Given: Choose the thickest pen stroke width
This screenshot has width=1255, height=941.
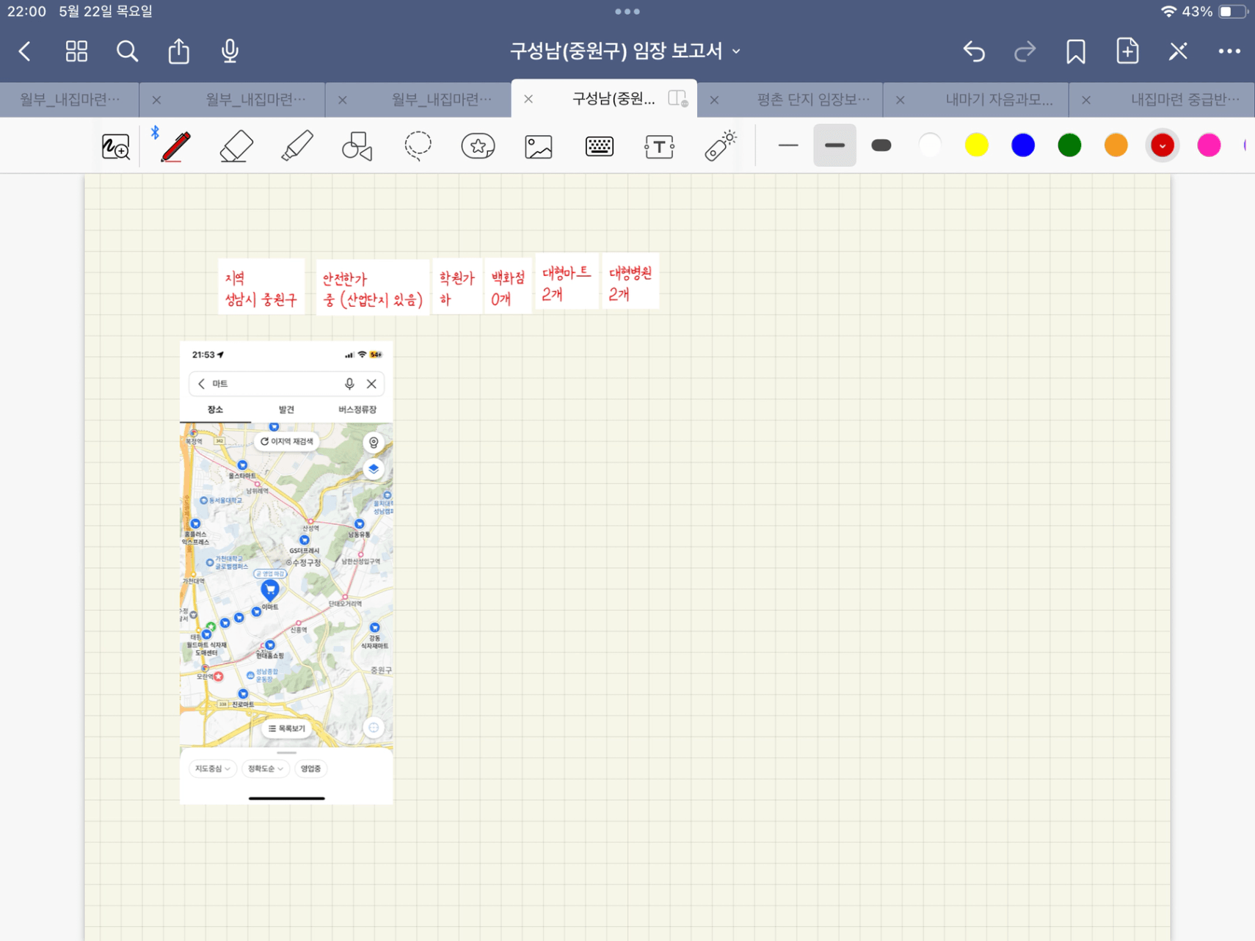Looking at the screenshot, I should click(x=881, y=145).
